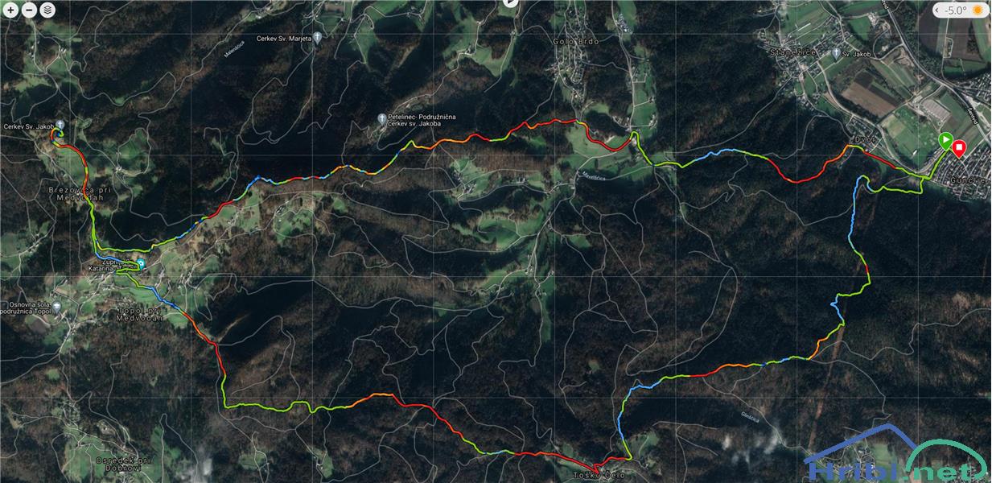
Task: Select the Cerkev Sv. Marjeta church pin
Action: pyautogui.click(x=318, y=38)
